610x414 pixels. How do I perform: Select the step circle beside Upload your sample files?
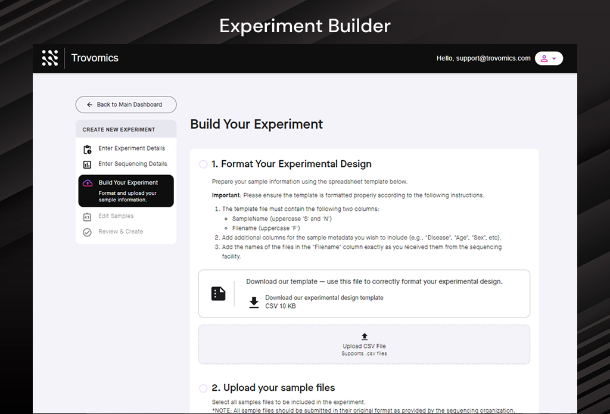(x=203, y=388)
